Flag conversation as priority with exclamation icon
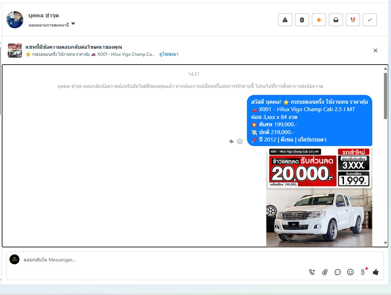 click(x=353, y=20)
